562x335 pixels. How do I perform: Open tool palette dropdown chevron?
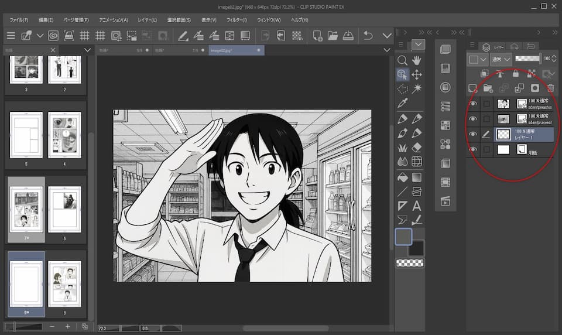pos(418,45)
